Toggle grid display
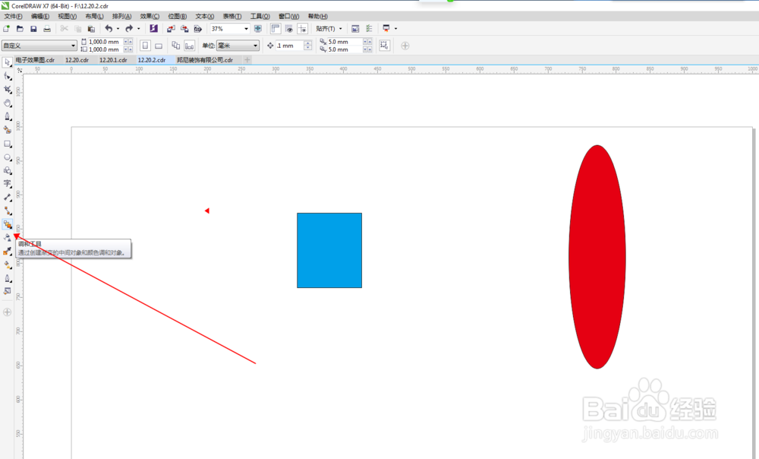759x459 pixels. [289, 29]
